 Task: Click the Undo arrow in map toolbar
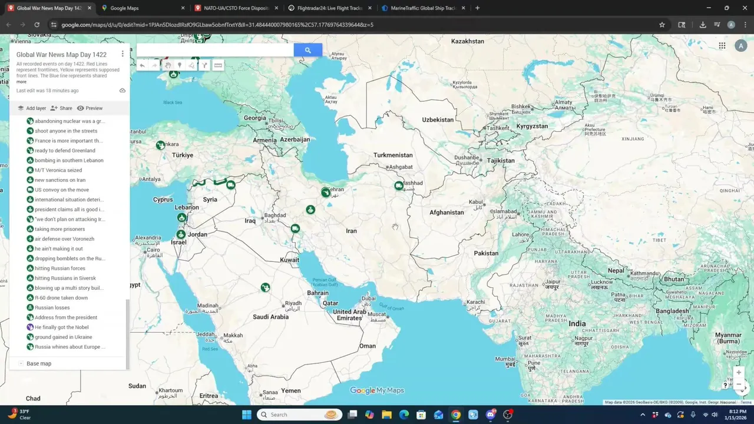142,65
